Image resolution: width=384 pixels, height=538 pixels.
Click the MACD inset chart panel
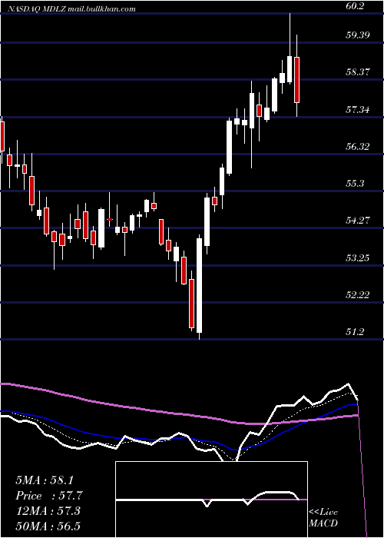pyautogui.click(x=211, y=500)
